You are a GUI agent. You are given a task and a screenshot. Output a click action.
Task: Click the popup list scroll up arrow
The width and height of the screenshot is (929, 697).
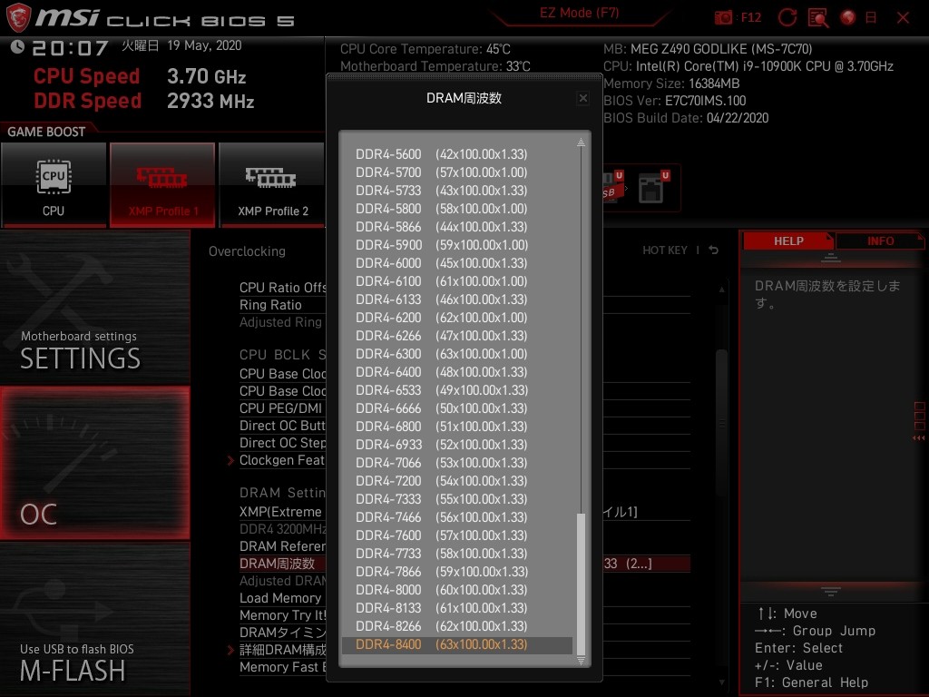pyautogui.click(x=581, y=142)
